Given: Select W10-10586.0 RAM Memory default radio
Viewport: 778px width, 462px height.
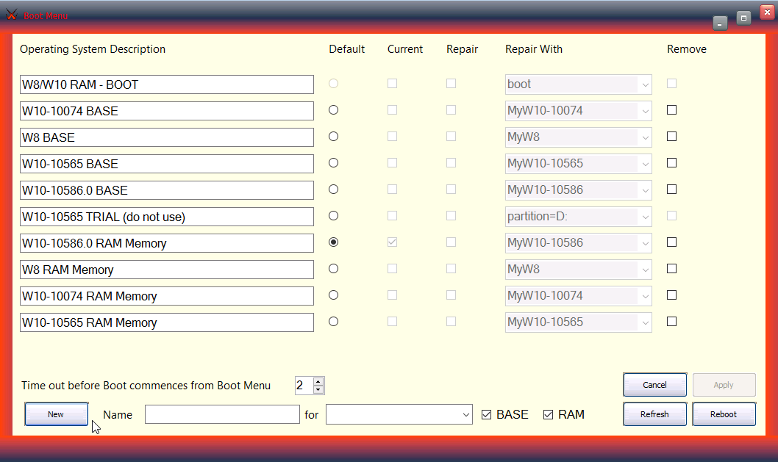Looking at the screenshot, I should point(333,242).
